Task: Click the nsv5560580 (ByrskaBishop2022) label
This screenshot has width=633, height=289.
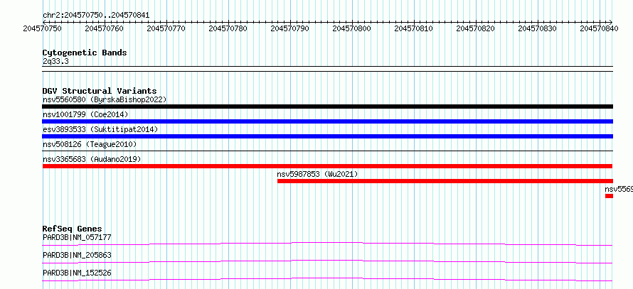Action: [x=105, y=99]
